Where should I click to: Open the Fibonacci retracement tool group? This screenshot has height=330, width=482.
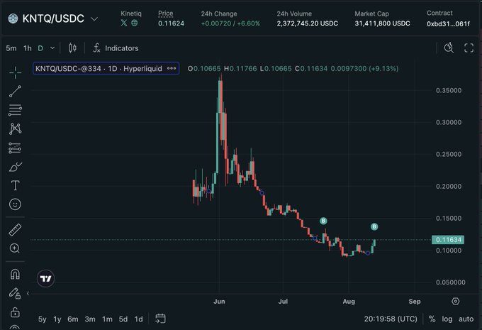(x=15, y=110)
